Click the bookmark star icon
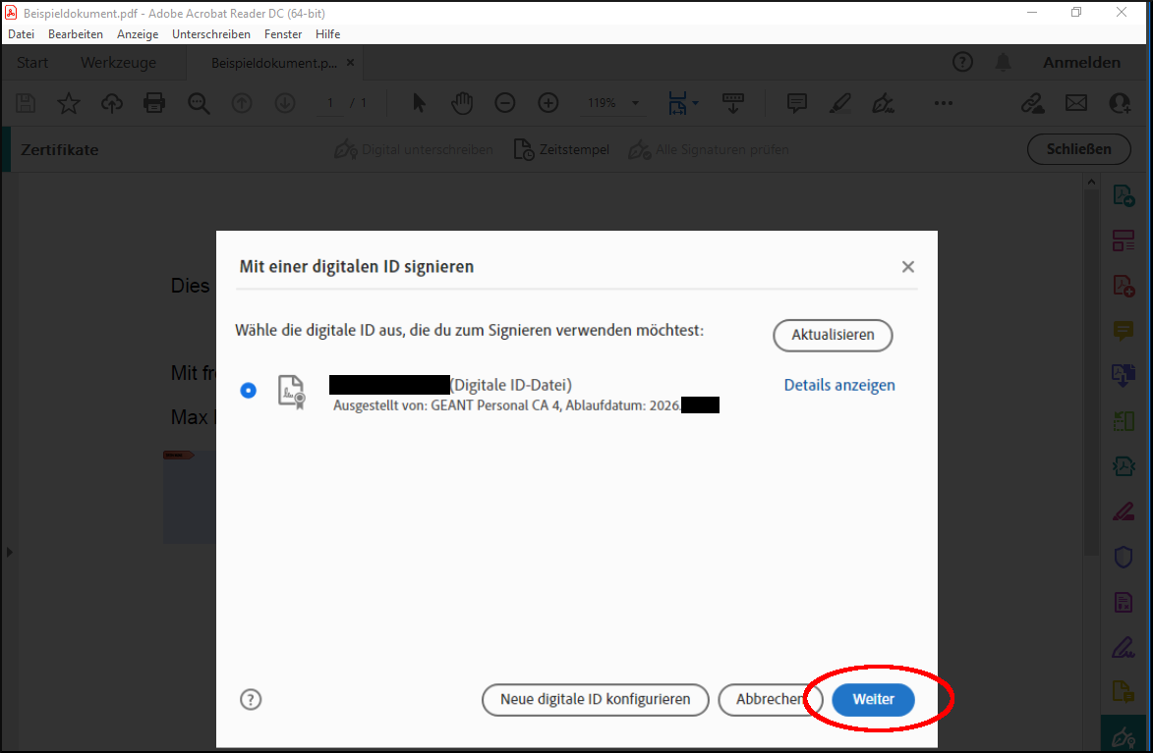The height and width of the screenshot is (753, 1153). 69,103
